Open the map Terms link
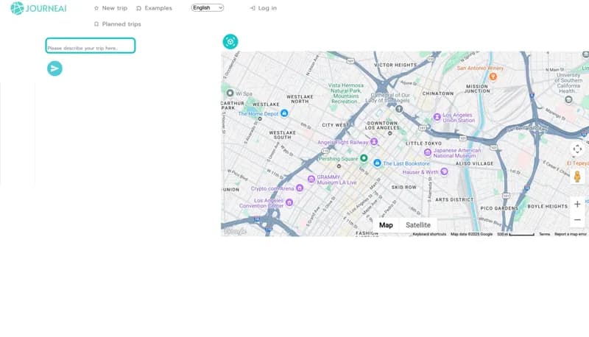589x337 pixels. pyautogui.click(x=544, y=234)
